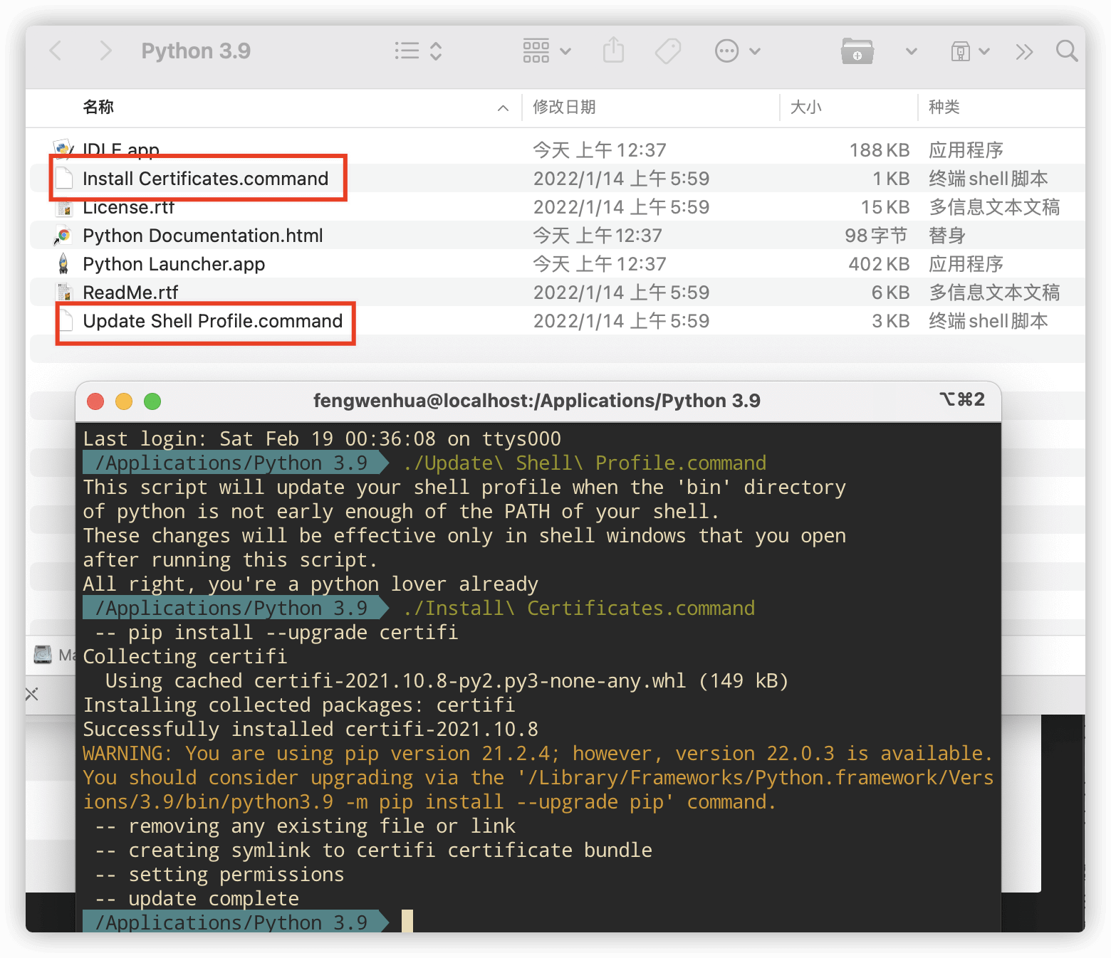Click terminal title fengwenhua@localhost
This screenshot has height=958, width=1111.
537,401
